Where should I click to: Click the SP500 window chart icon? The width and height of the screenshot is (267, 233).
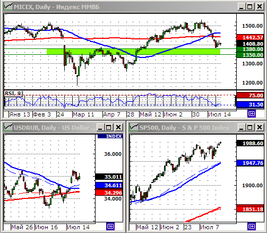134,127
